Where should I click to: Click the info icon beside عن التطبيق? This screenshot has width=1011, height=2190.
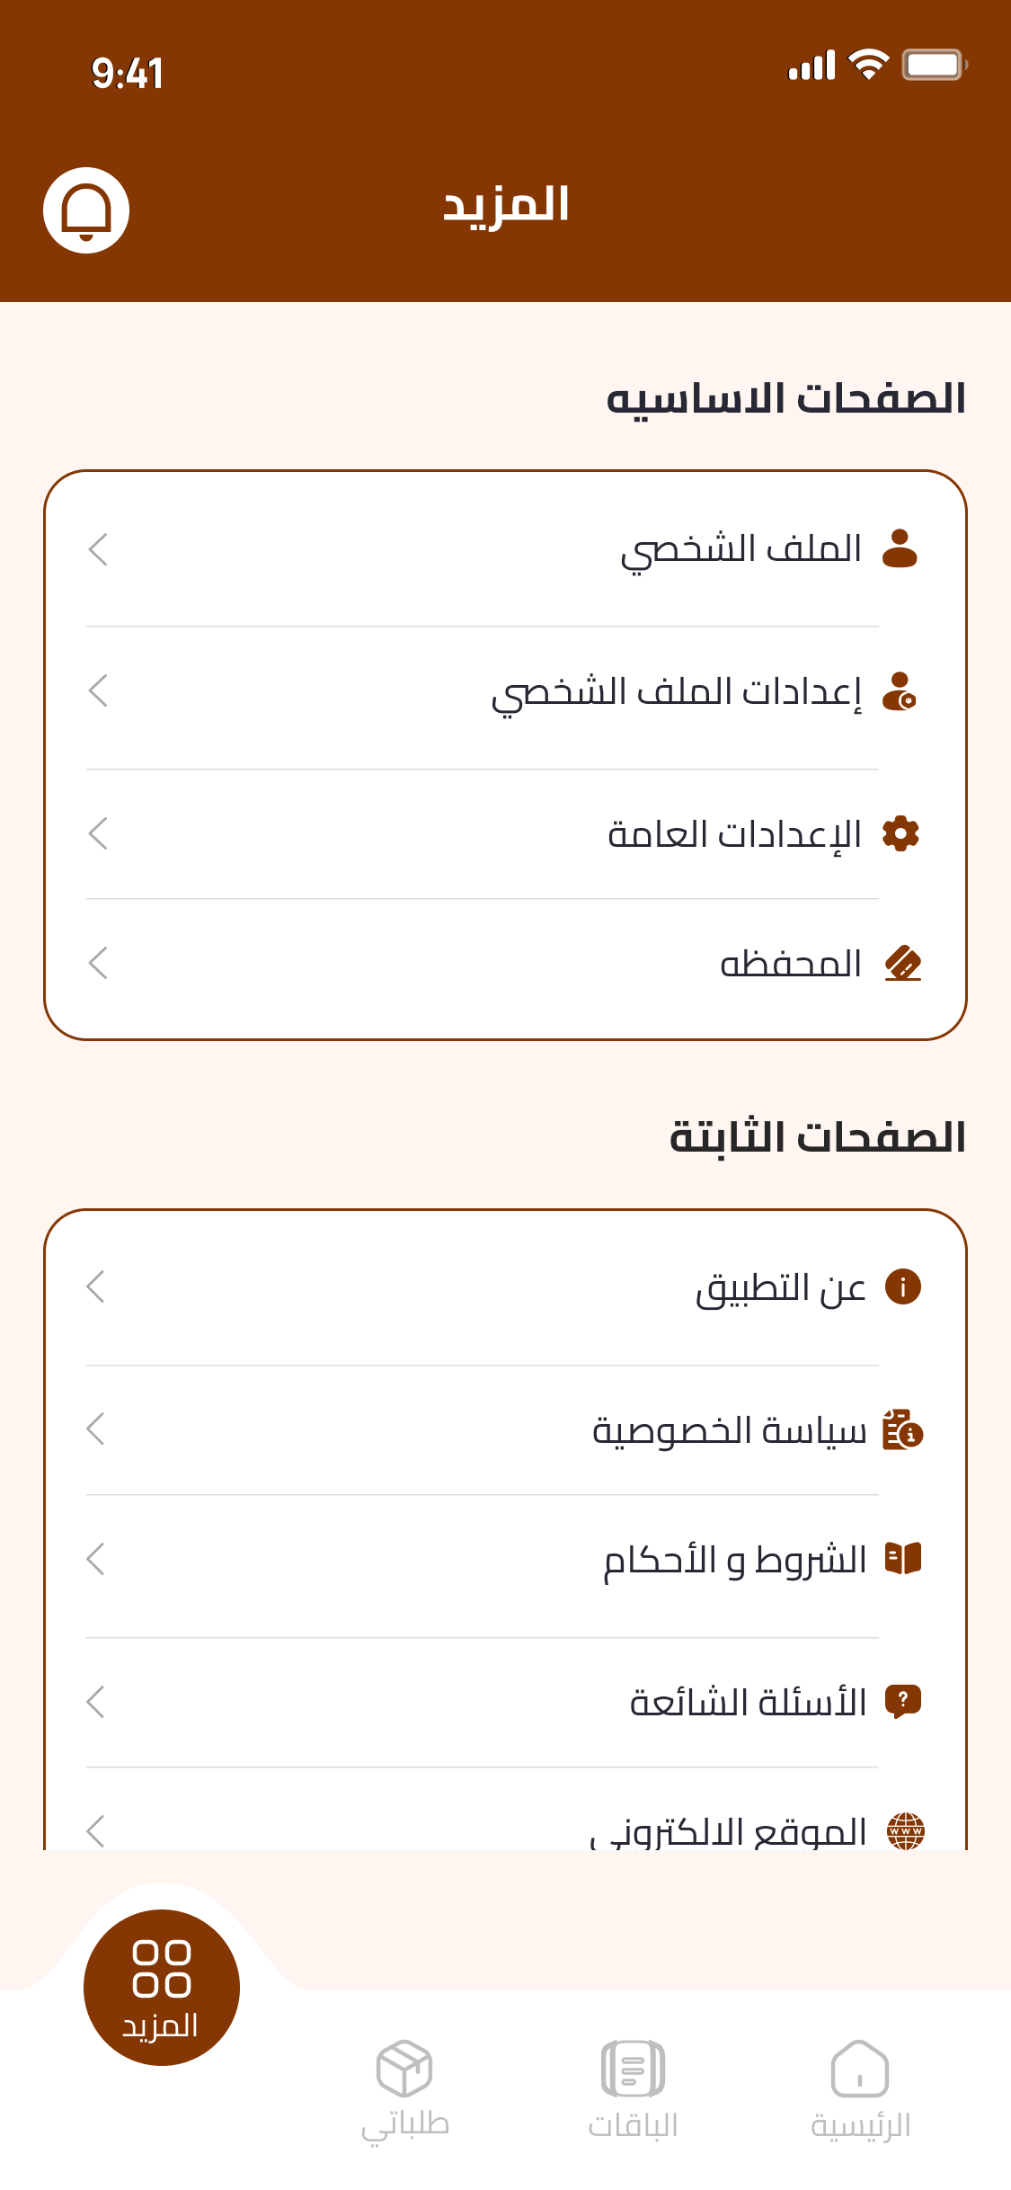903,1286
